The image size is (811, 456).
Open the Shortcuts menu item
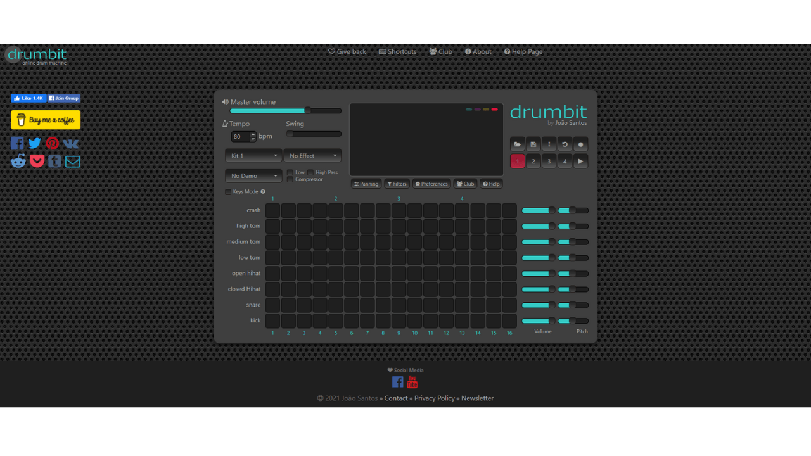(397, 51)
